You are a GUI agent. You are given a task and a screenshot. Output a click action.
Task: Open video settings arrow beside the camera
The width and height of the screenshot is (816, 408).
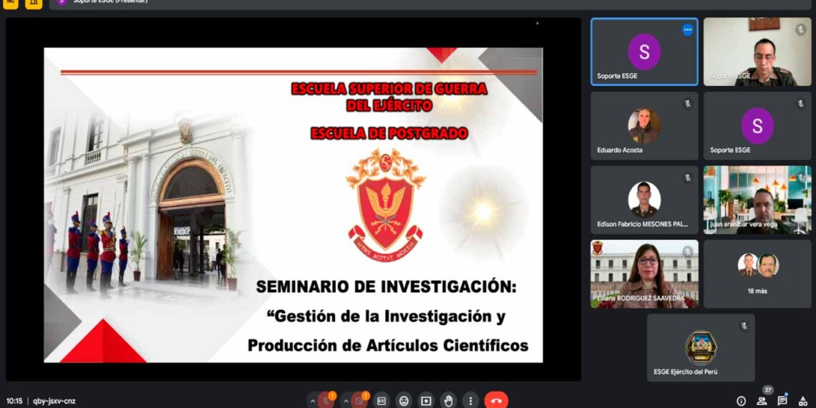pyautogui.click(x=346, y=402)
